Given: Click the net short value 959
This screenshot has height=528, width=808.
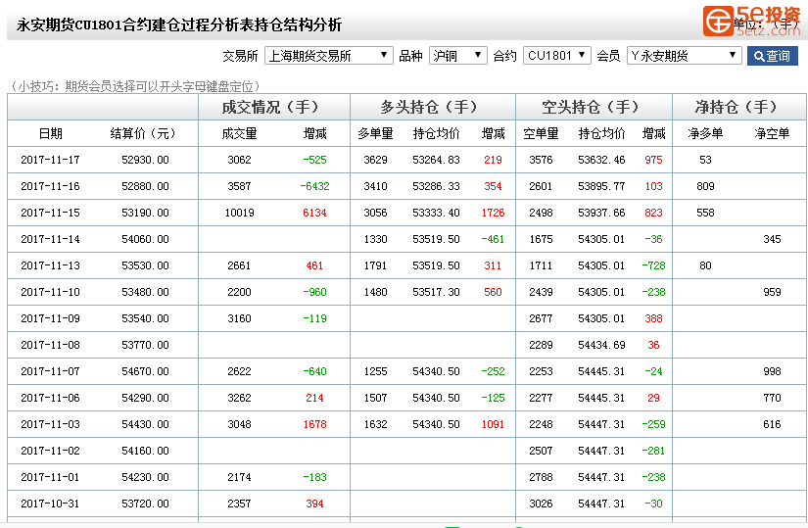Looking at the screenshot, I should point(772,292).
